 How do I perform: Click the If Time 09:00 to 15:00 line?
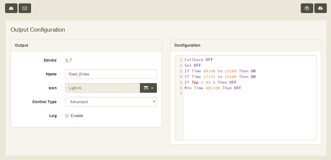[x=220, y=71]
